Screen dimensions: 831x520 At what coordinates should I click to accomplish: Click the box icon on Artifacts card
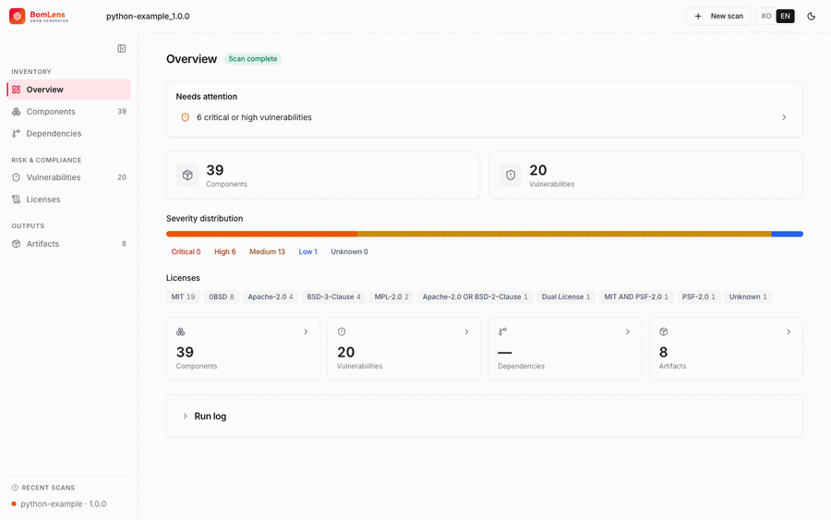pos(664,332)
